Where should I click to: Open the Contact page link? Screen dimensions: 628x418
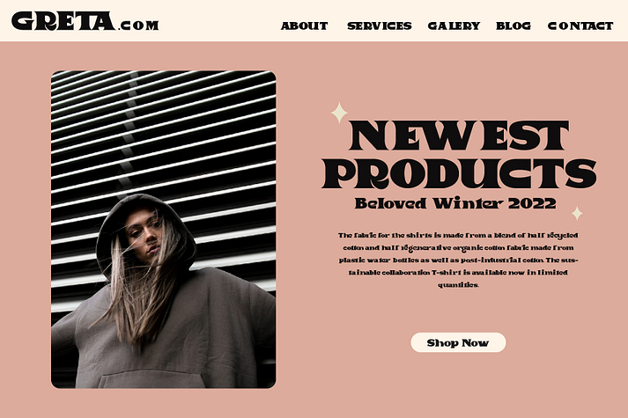(x=580, y=26)
